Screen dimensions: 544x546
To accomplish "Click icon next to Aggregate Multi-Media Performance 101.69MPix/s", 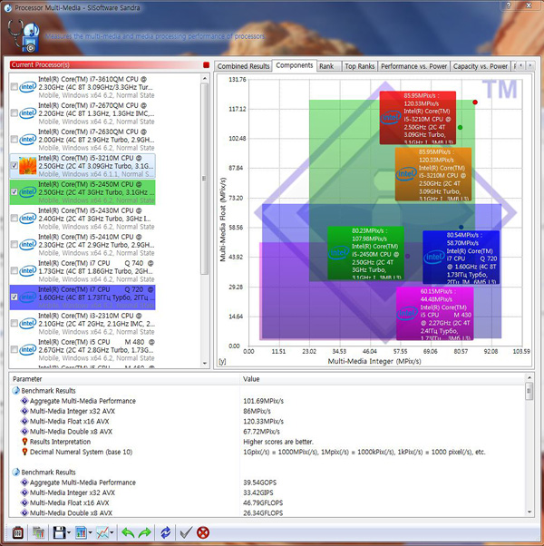I will tap(24, 401).
